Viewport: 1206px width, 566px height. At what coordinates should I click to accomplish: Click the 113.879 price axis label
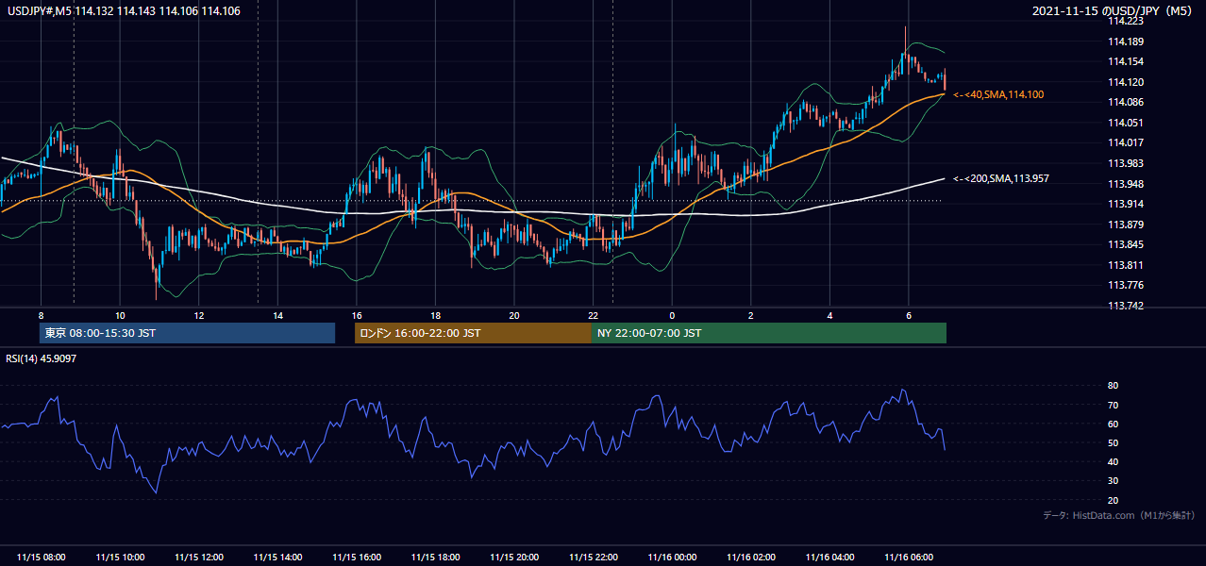point(1126,225)
